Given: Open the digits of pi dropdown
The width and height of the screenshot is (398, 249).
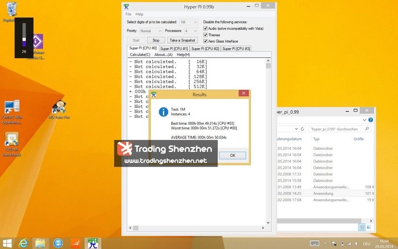Looking at the screenshot, I should (189, 22).
